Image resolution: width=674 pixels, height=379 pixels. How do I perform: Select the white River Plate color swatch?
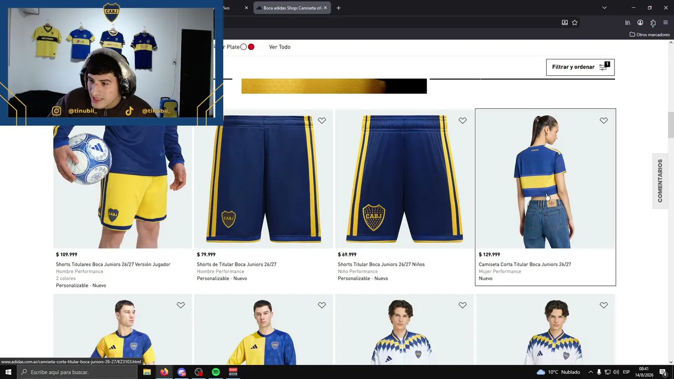pos(243,47)
